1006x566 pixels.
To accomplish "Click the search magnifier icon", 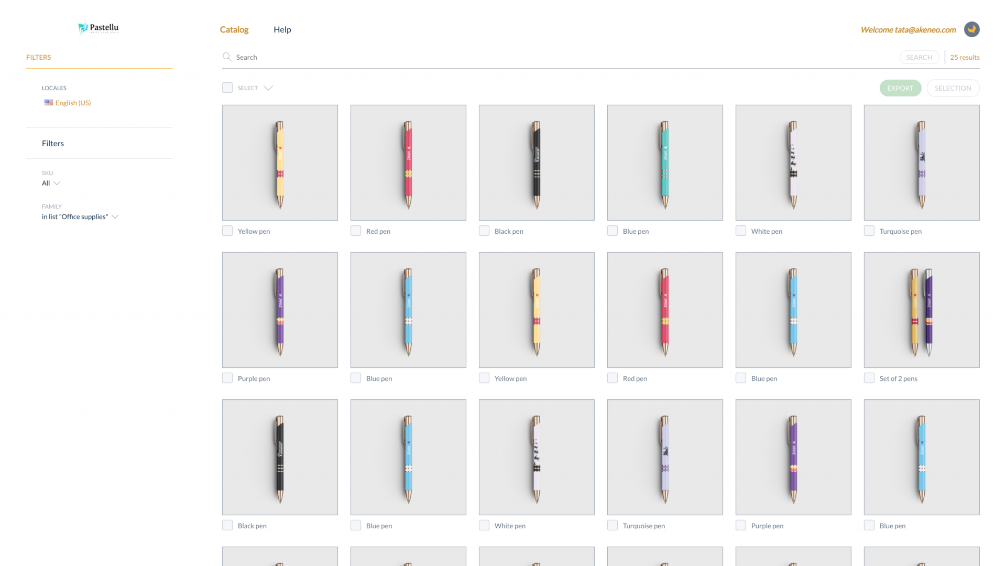I will 227,57.
